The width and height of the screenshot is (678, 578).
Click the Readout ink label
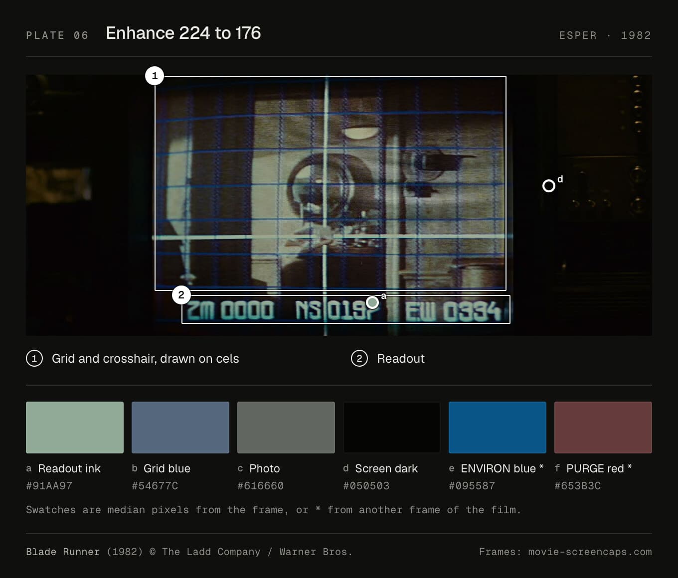(x=69, y=468)
